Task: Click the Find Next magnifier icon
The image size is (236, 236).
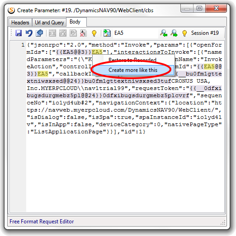Action: 174,33
